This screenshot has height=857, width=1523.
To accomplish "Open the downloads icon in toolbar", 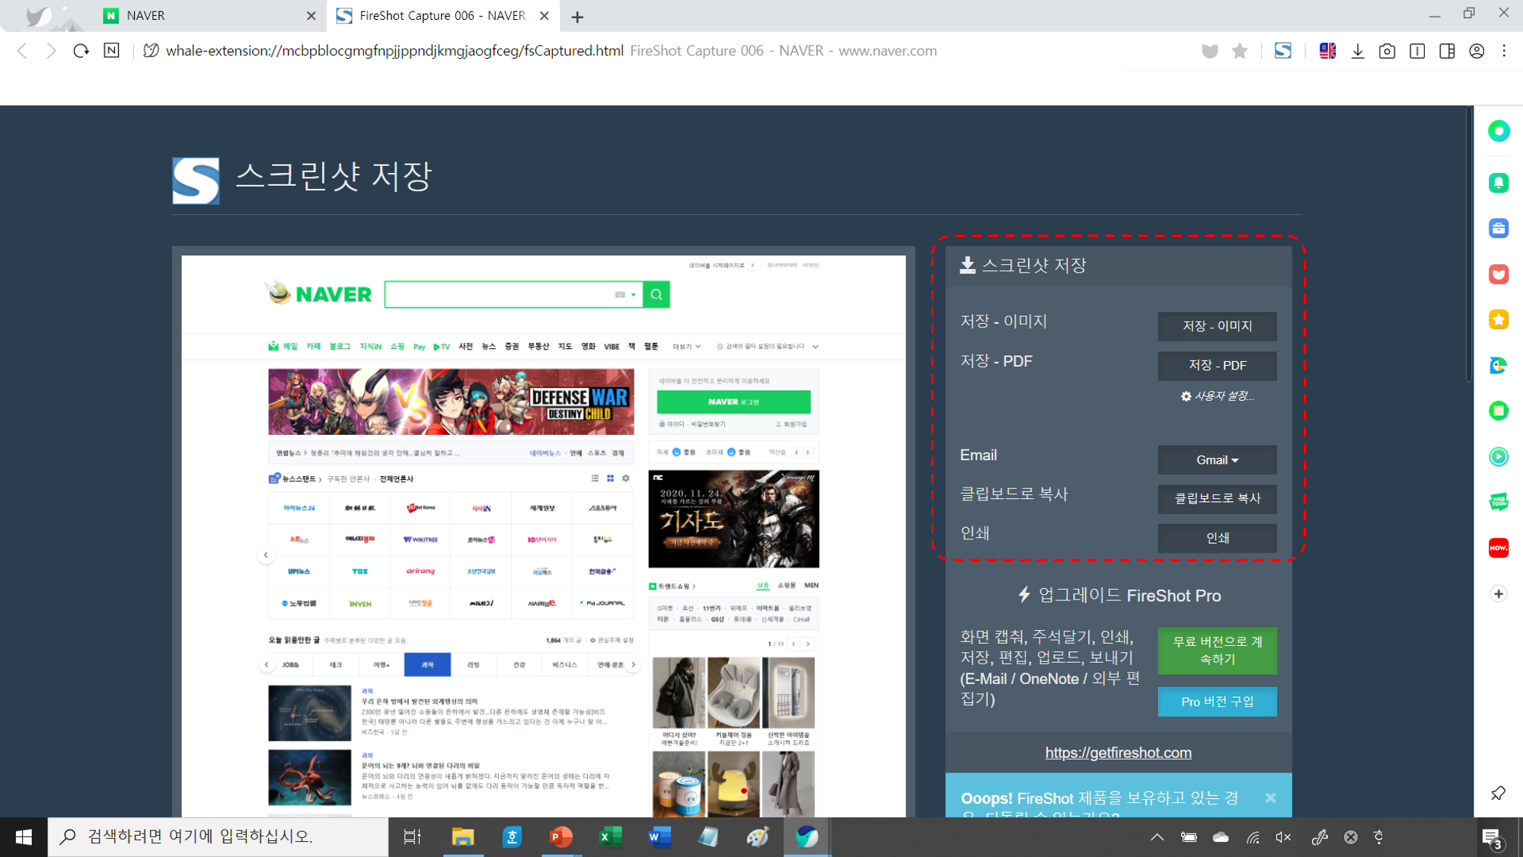I will click(x=1358, y=51).
